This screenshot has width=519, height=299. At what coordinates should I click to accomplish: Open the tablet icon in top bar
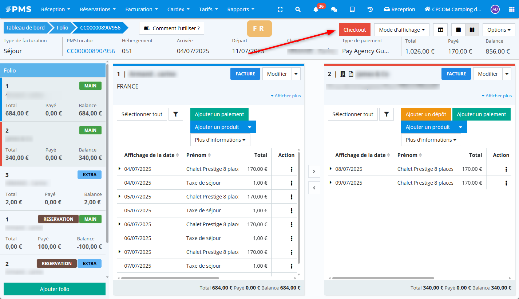click(x=352, y=9)
